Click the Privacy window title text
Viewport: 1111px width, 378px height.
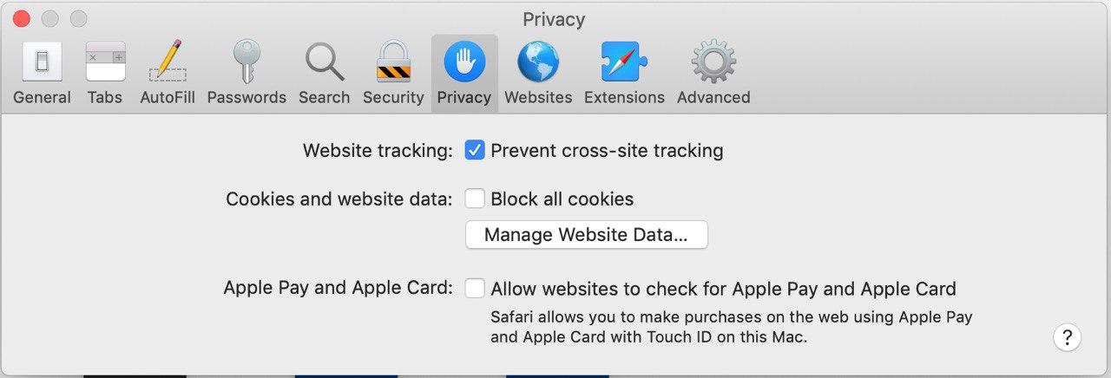pyautogui.click(x=554, y=19)
